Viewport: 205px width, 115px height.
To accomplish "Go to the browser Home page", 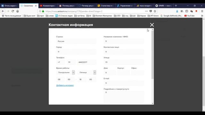I will click(18, 11).
